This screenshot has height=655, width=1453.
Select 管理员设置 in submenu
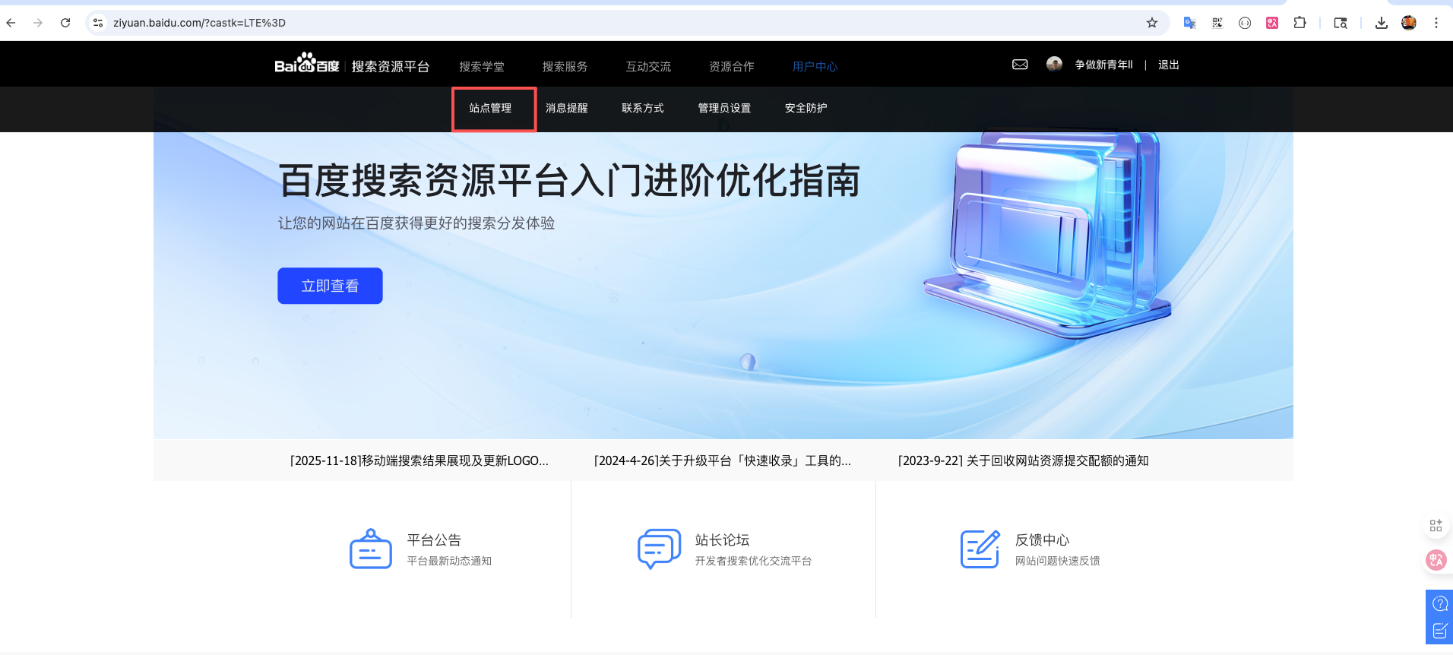724,108
